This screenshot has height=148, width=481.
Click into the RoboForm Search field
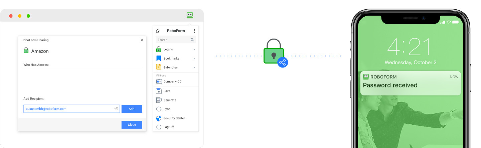click(x=176, y=40)
